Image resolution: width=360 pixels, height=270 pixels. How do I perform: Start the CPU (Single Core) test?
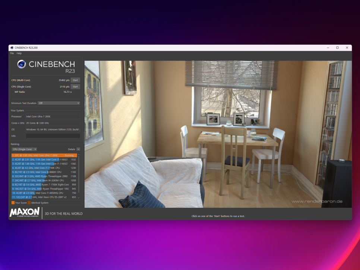click(75, 87)
